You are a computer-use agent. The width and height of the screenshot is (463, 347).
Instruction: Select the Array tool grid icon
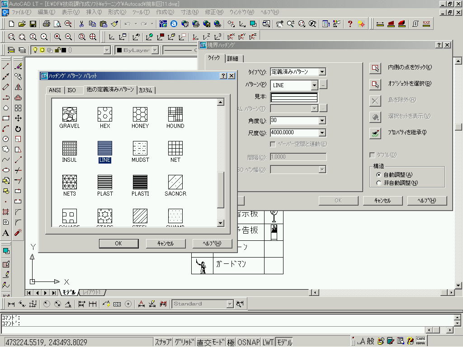(18, 108)
